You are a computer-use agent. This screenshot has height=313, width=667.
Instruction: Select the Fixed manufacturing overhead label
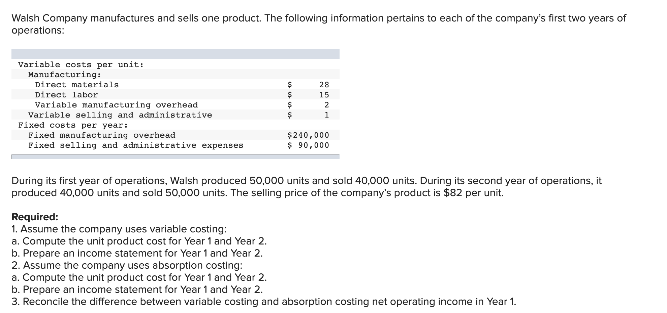tap(102, 135)
